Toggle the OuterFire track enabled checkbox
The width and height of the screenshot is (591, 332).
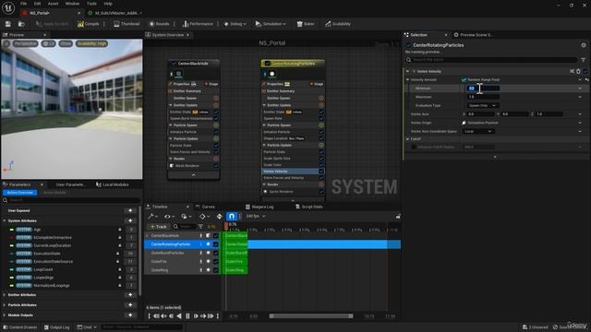[x=215, y=262]
